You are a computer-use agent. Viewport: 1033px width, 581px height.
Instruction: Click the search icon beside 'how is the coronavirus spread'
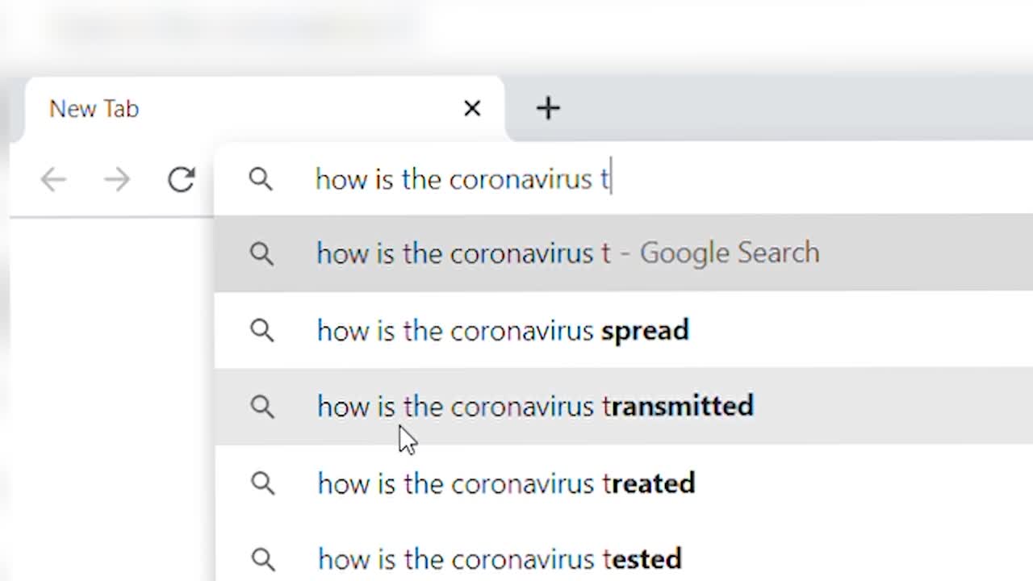(261, 330)
